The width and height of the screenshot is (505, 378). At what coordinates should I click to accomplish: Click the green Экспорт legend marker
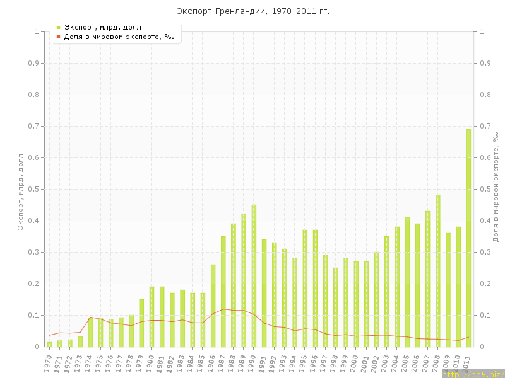point(58,27)
